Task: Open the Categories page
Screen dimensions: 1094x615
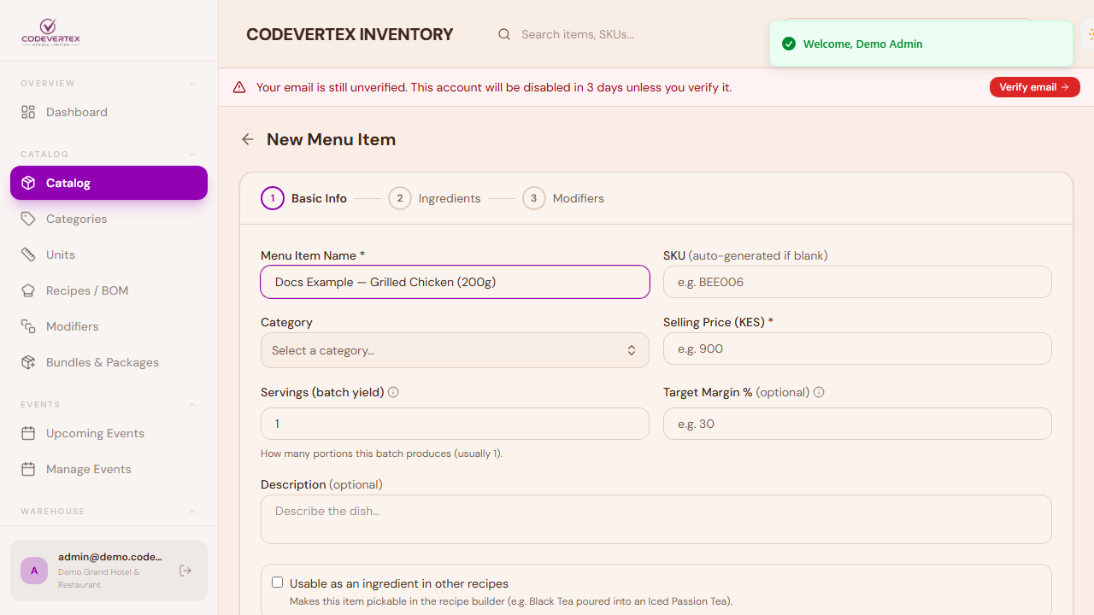Action: pos(109,219)
